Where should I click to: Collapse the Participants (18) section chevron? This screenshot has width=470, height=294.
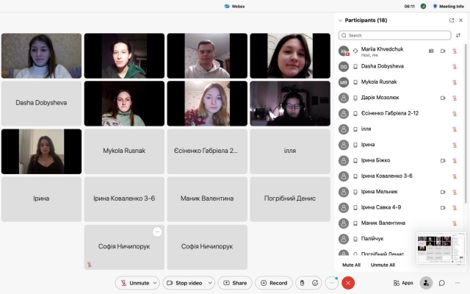pos(340,21)
